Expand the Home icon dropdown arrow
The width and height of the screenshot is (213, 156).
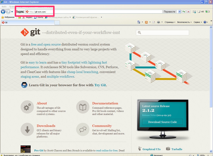[x=142, y=22]
